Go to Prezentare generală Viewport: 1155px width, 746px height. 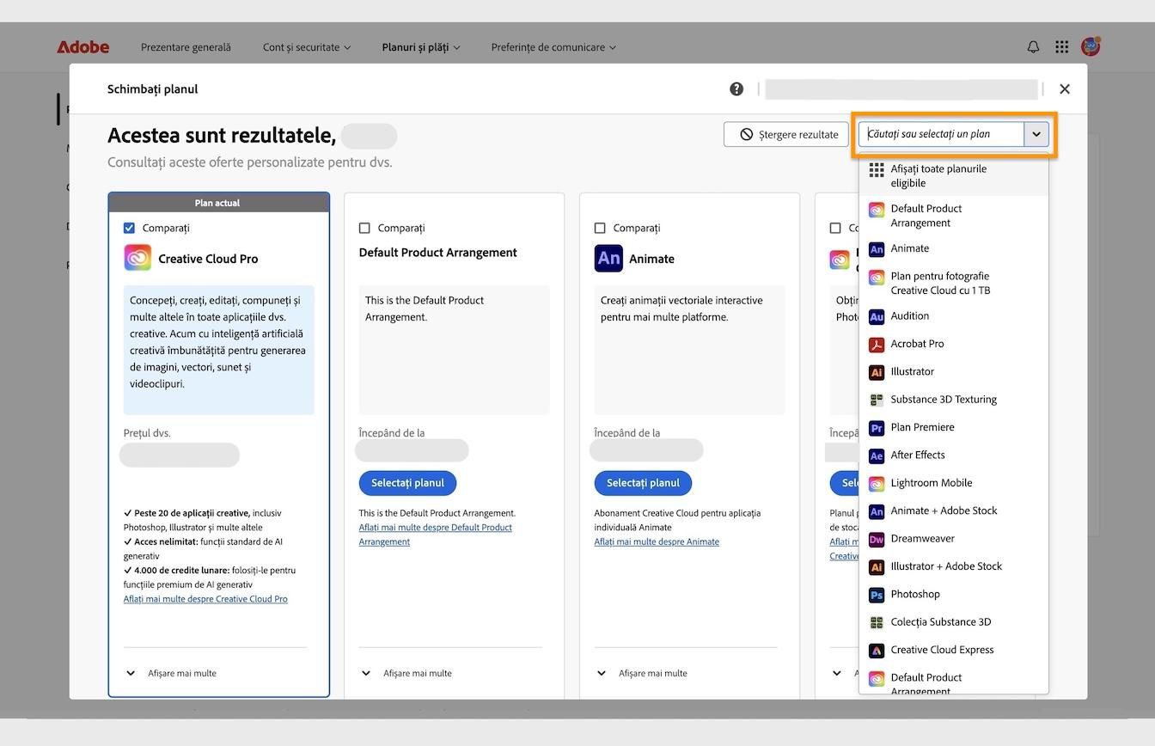point(186,47)
